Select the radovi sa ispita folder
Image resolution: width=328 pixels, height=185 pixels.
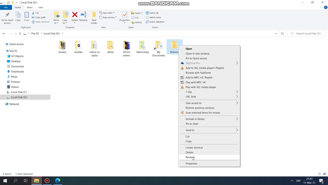[x=94, y=49]
